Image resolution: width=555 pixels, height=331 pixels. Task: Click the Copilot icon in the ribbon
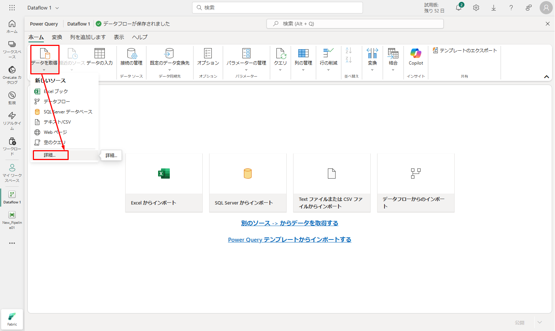click(x=416, y=54)
